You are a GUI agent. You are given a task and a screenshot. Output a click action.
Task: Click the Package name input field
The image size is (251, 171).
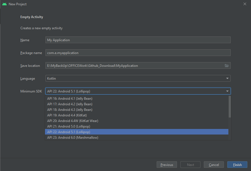(x=138, y=53)
